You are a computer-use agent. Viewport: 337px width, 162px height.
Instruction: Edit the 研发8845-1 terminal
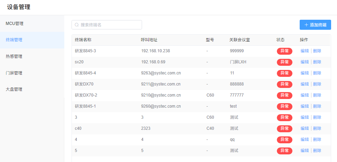(305, 106)
